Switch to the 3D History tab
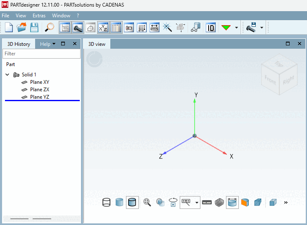Viewport: 307px width, 225px height. [19, 44]
